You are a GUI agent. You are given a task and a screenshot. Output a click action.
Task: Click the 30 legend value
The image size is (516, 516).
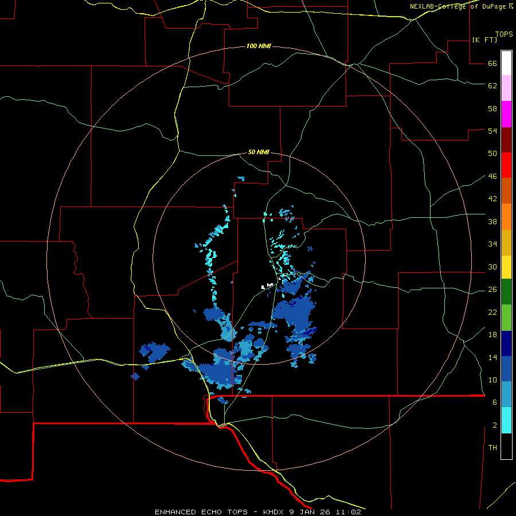(492, 267)
